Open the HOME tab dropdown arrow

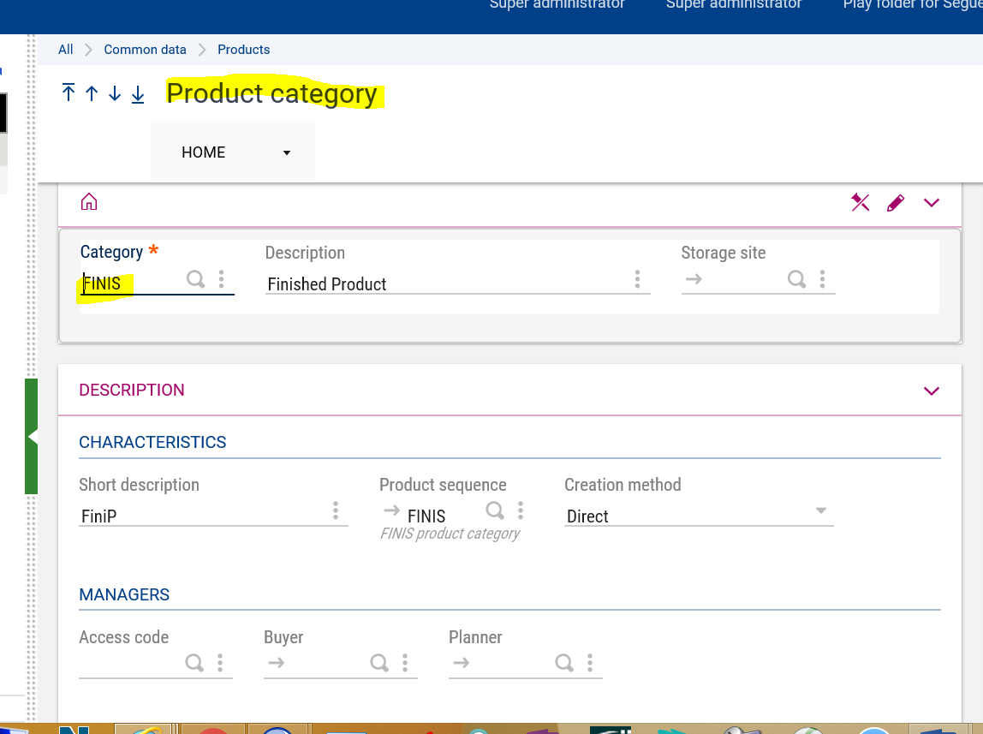286,152
